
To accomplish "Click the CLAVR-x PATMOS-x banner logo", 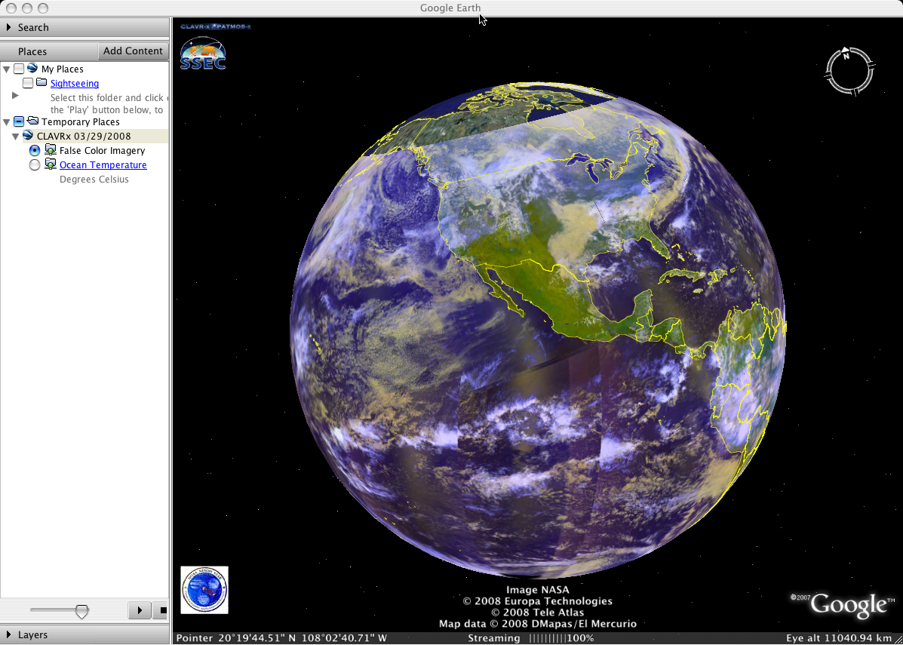I will click(216, 26).
